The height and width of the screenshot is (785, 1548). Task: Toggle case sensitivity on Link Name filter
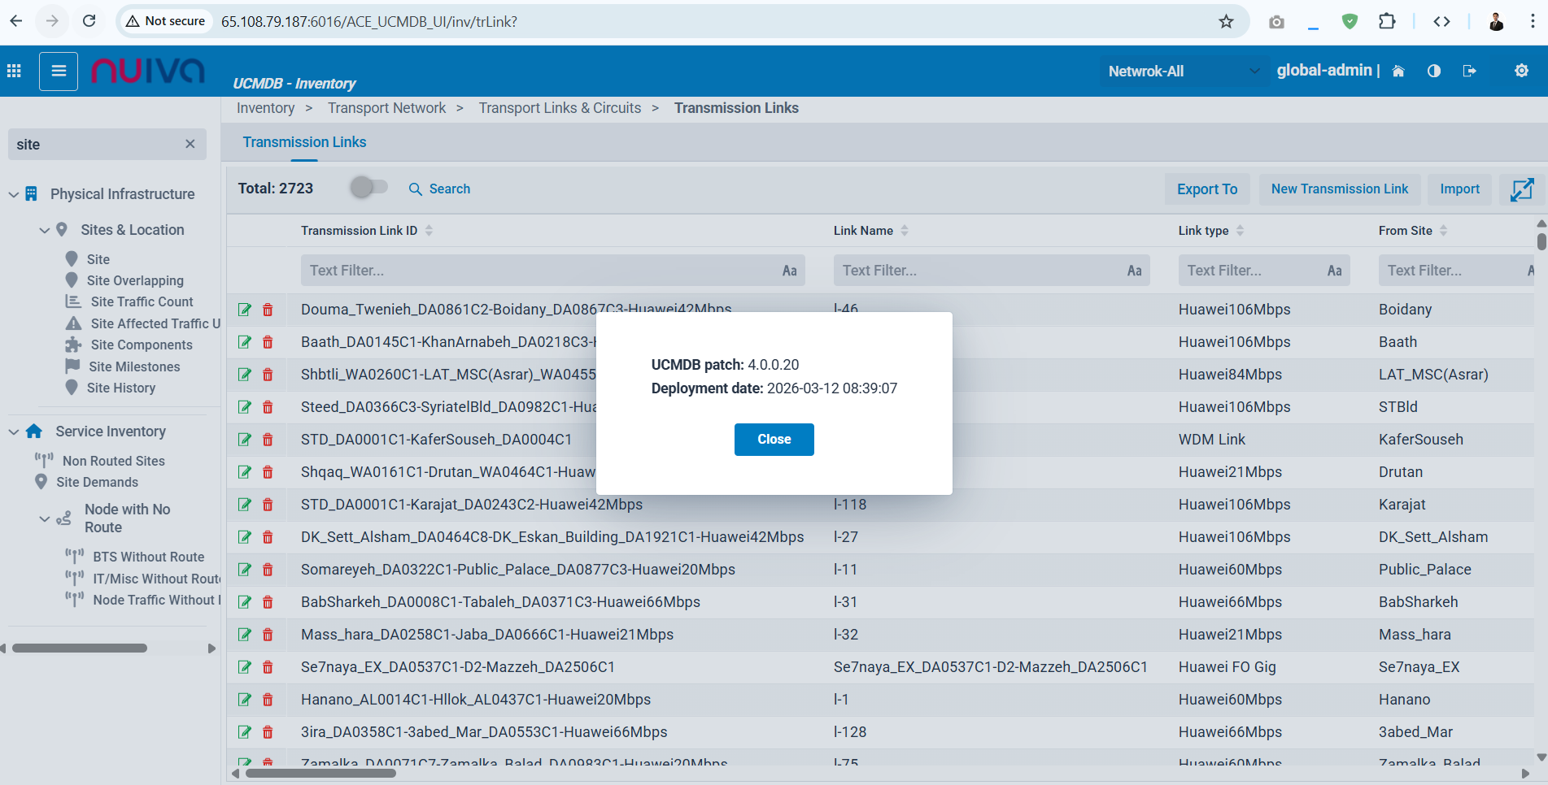1134,271
